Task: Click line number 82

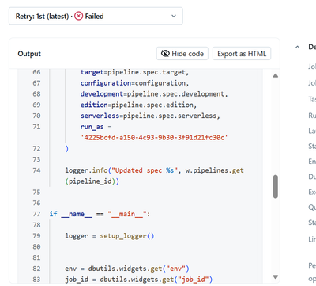Action: point(36,269)
